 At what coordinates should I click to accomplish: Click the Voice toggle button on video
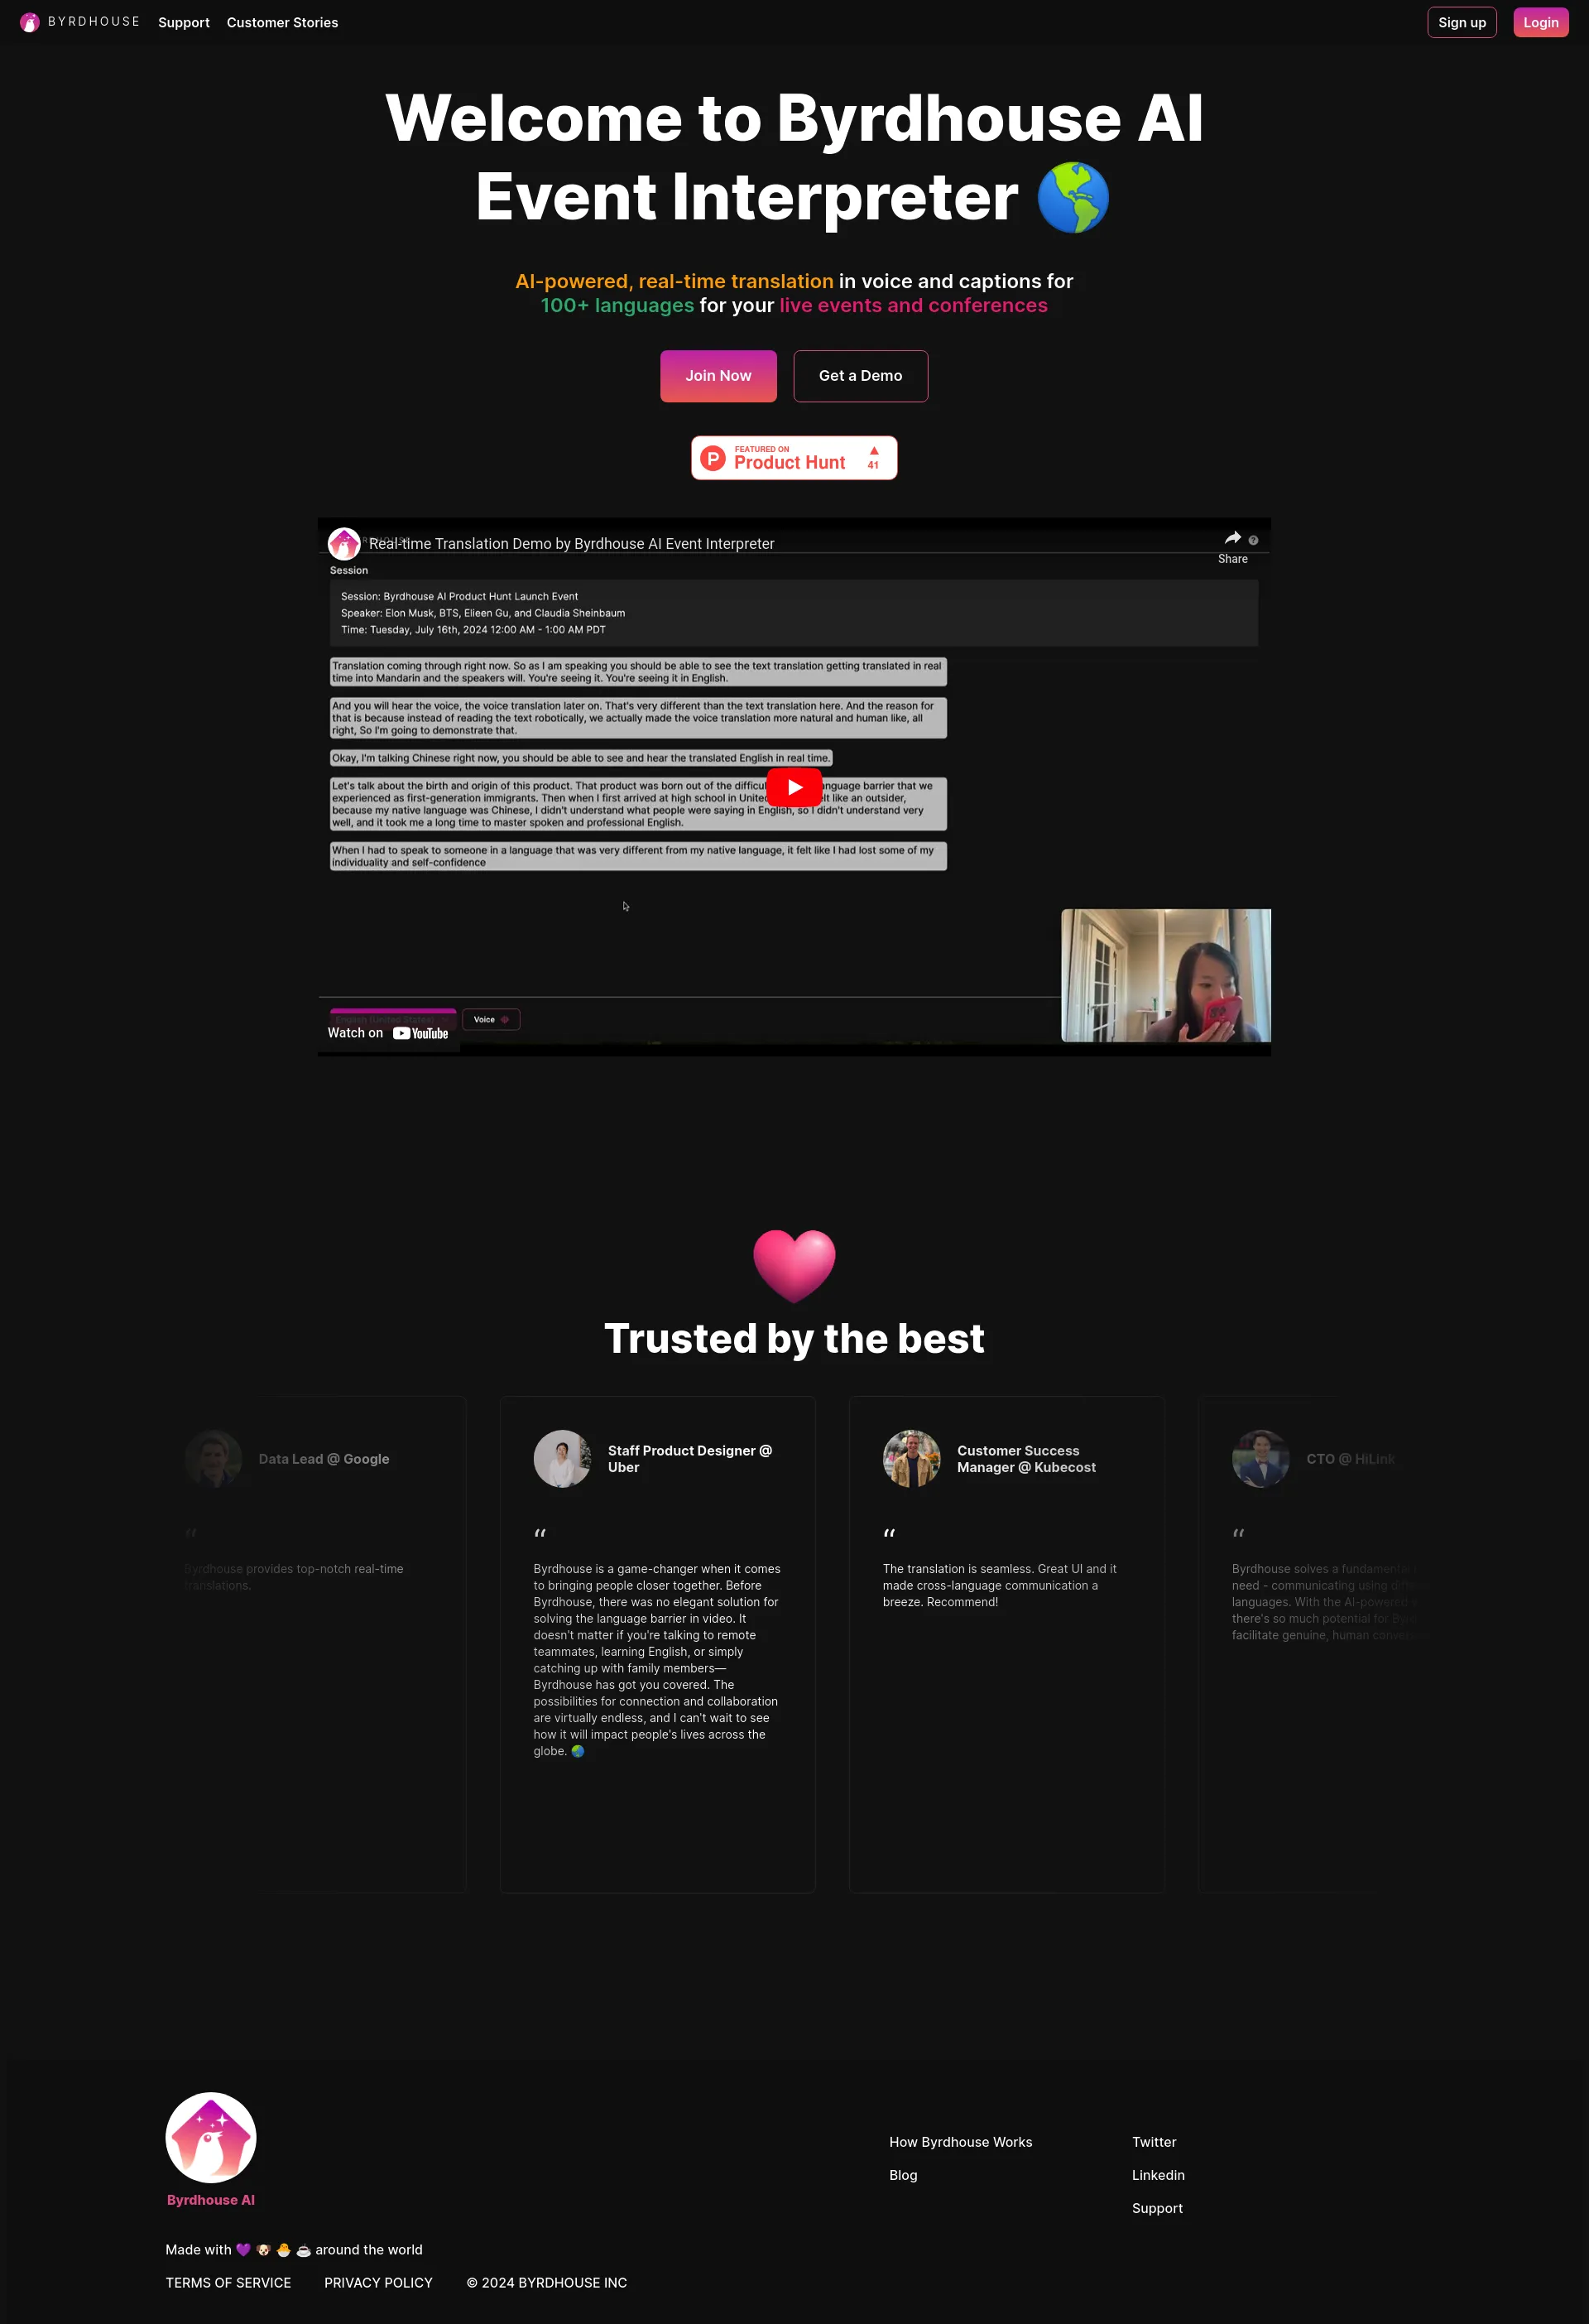[492, 1019]
